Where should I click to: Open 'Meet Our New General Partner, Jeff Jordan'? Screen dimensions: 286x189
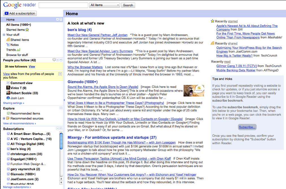[x=97, y=35]
